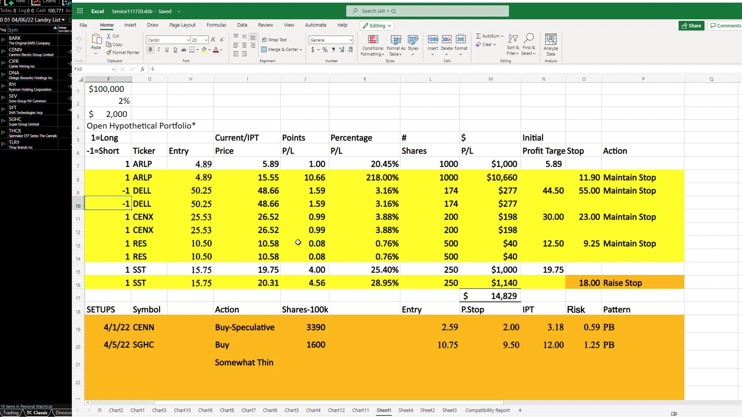Click the horizontal scrollbar left arrow
Screen dimensions: 742x417
[x=88, y=402]
